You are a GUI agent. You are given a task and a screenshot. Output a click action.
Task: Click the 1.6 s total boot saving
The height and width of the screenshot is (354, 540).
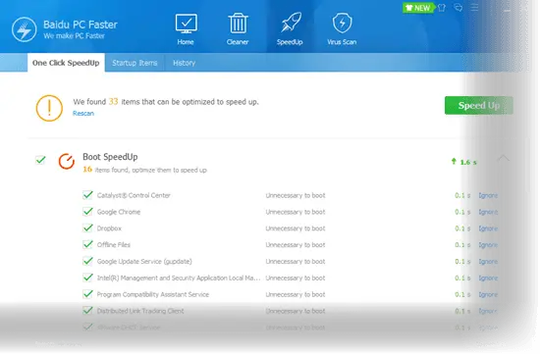(x=468, y=162)
